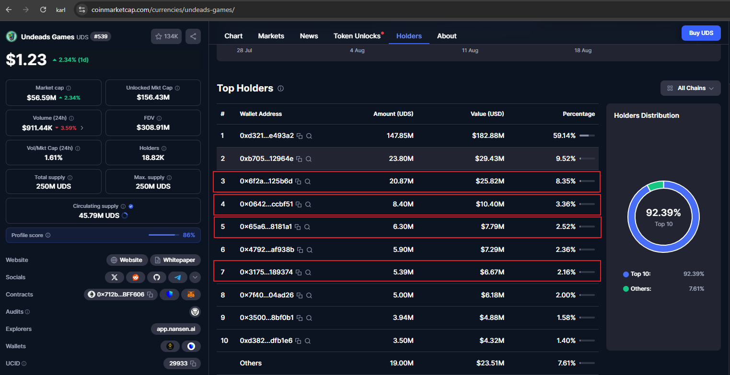The height and width of the screenshot is (375, 730).
Task: Open the Reddit social icon
Action: click(x=136, y=277)
